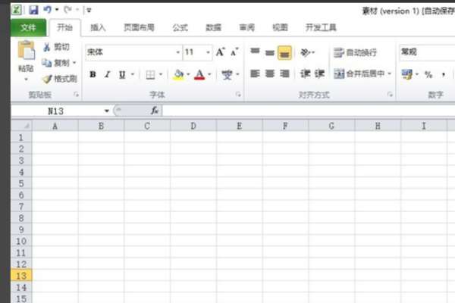Click the increase indent icon
Screen dimensions: 455x303
[x=319, y=73]
